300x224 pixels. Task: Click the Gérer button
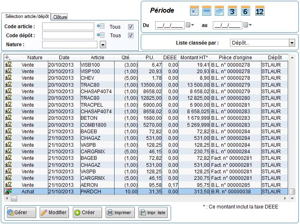tap(21, 212)
